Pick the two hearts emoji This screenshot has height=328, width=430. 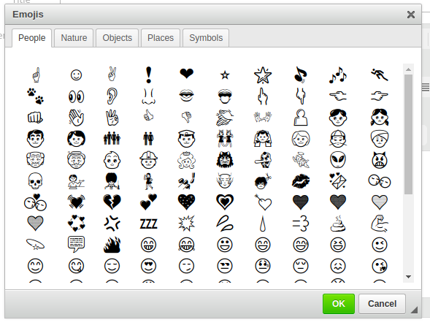click(148, 202)
